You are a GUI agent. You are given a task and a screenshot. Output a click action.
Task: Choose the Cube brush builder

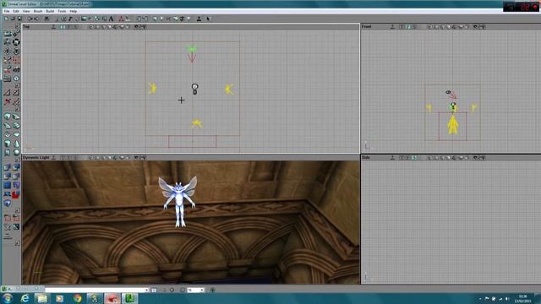pos(8,117)
